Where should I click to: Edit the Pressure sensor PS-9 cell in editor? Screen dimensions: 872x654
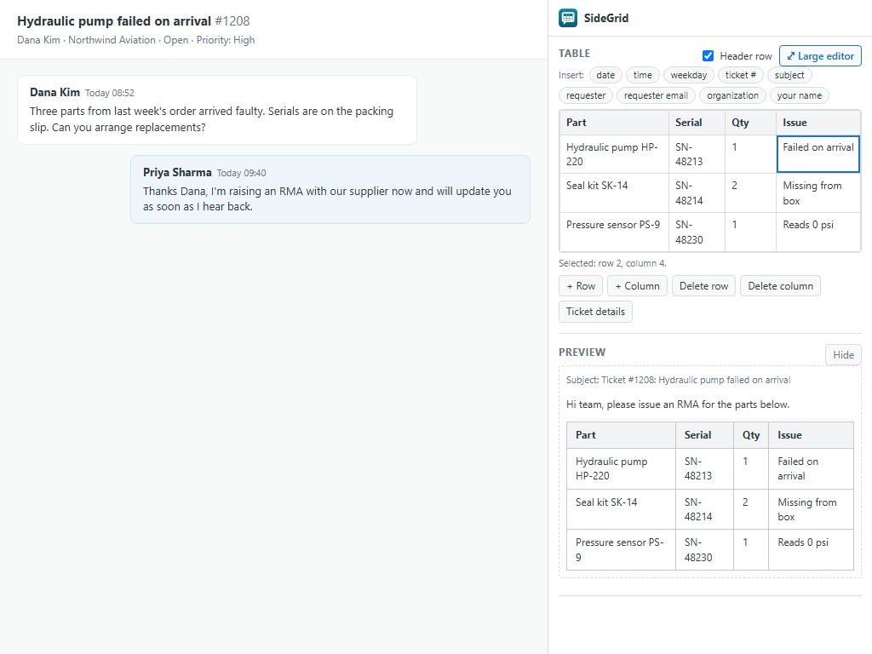click(614, 232)
